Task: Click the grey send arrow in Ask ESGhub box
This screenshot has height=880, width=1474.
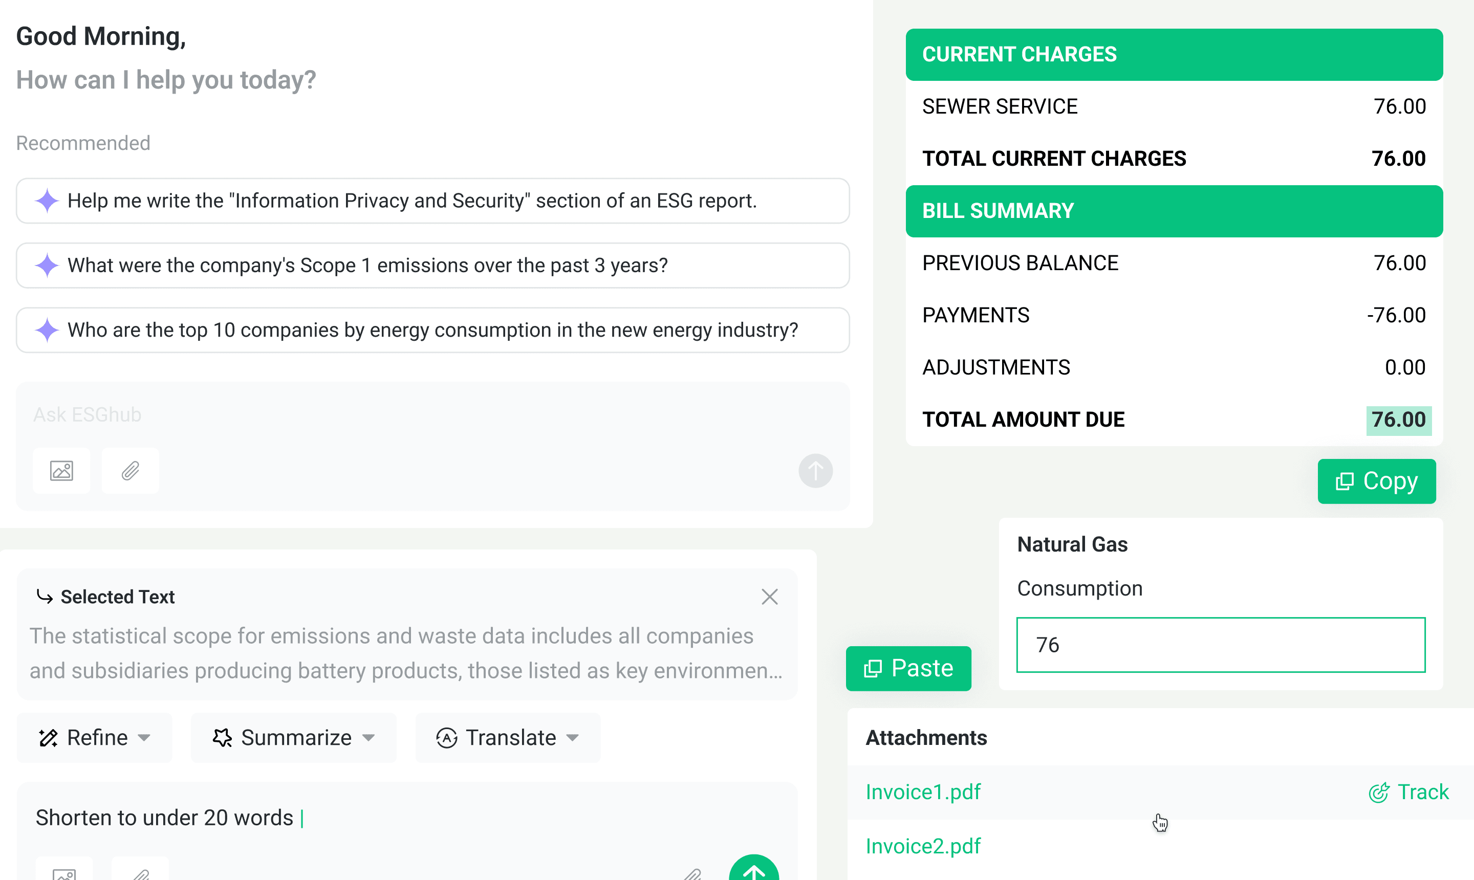Action: (815, 471)
